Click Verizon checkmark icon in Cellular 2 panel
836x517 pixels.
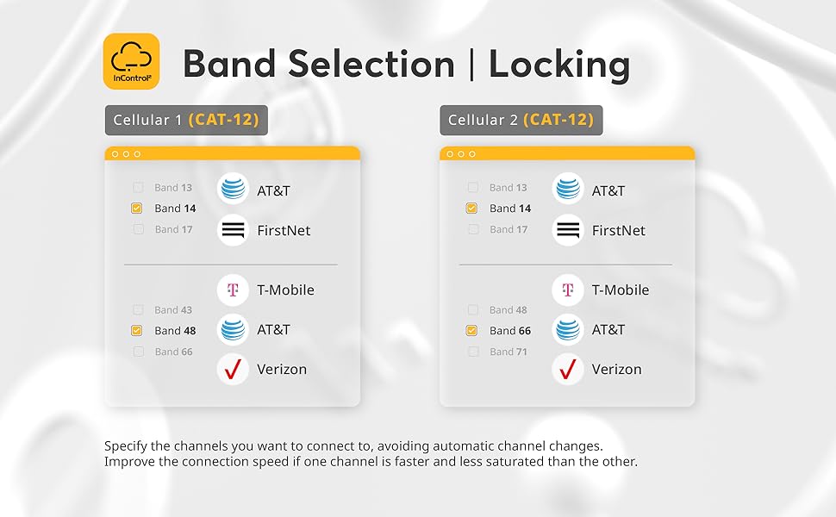coord(568,369)
